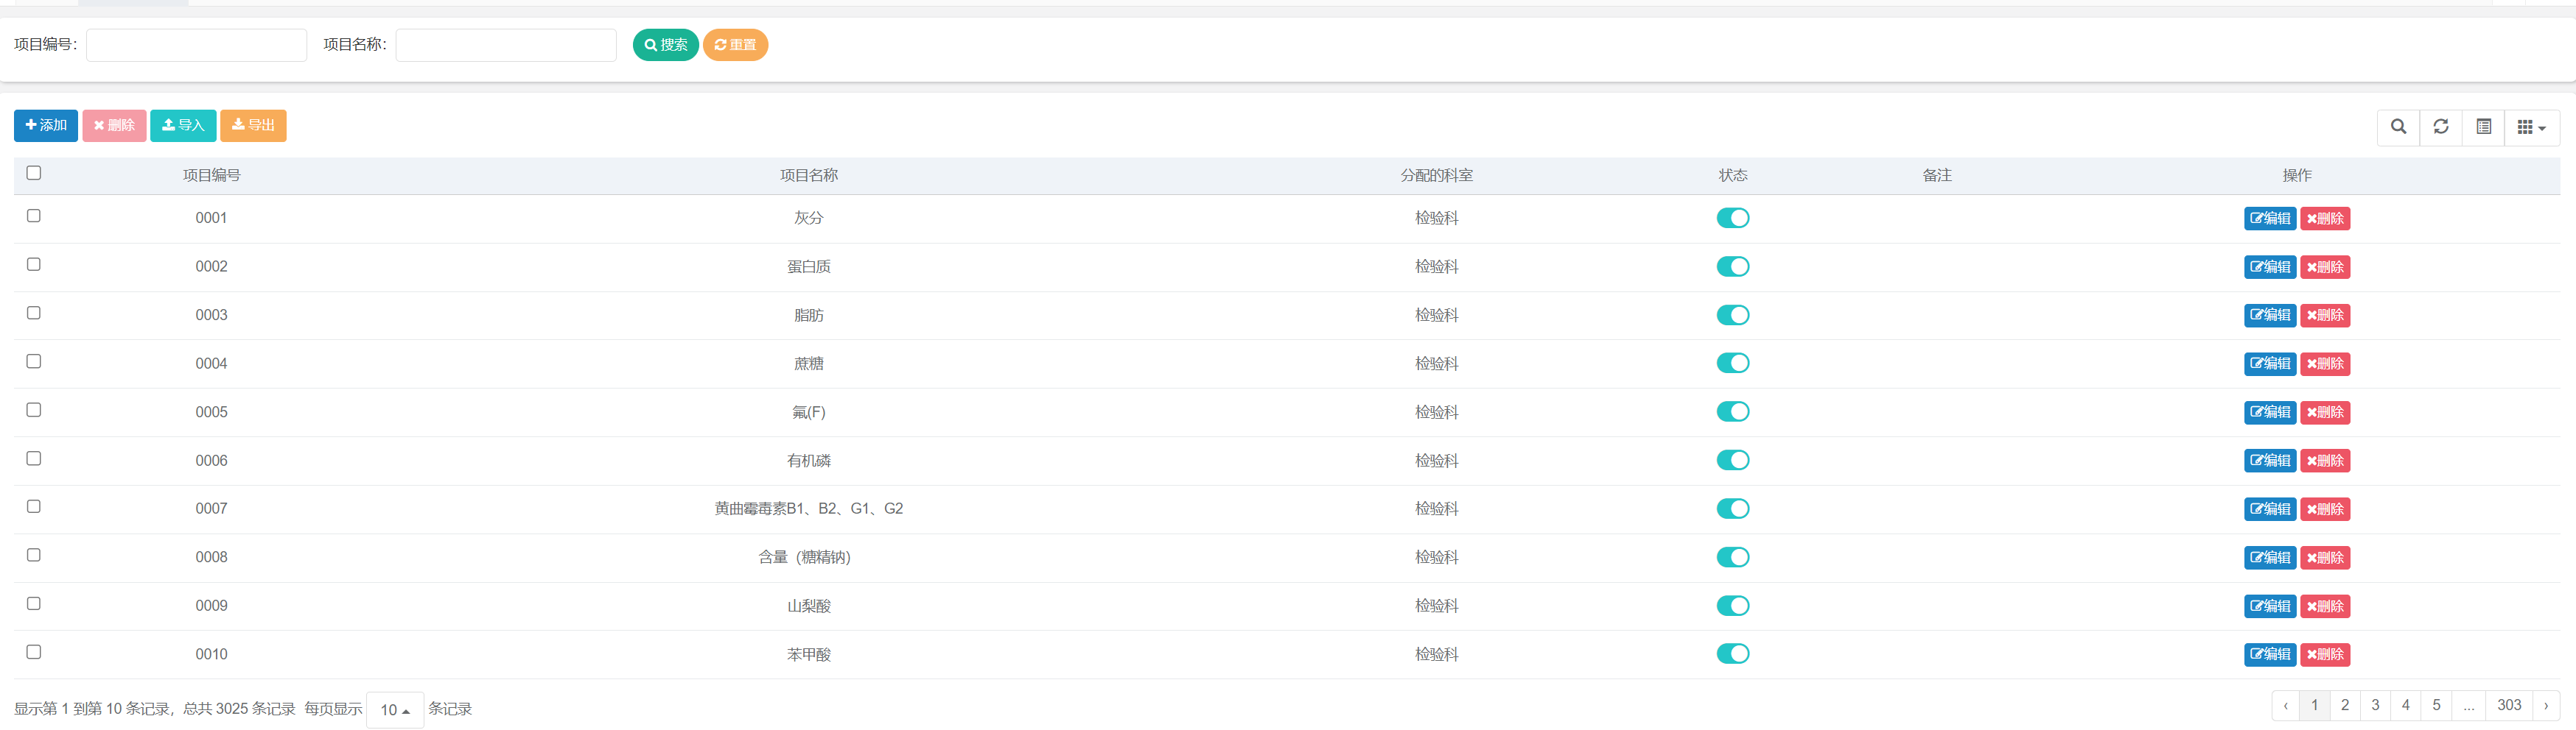Check the checkbox for row 0002

pos(34,265)
